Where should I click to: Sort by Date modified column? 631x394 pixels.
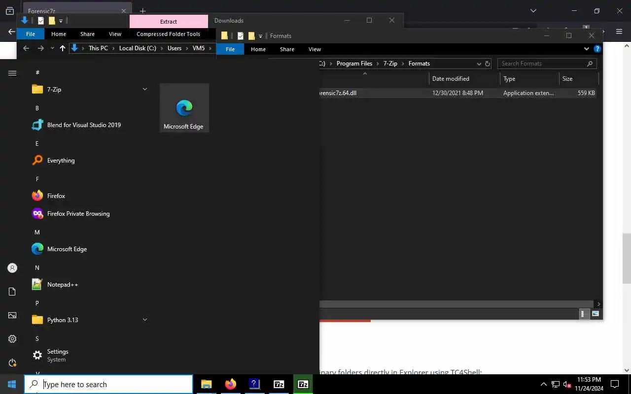pos(464,79)
